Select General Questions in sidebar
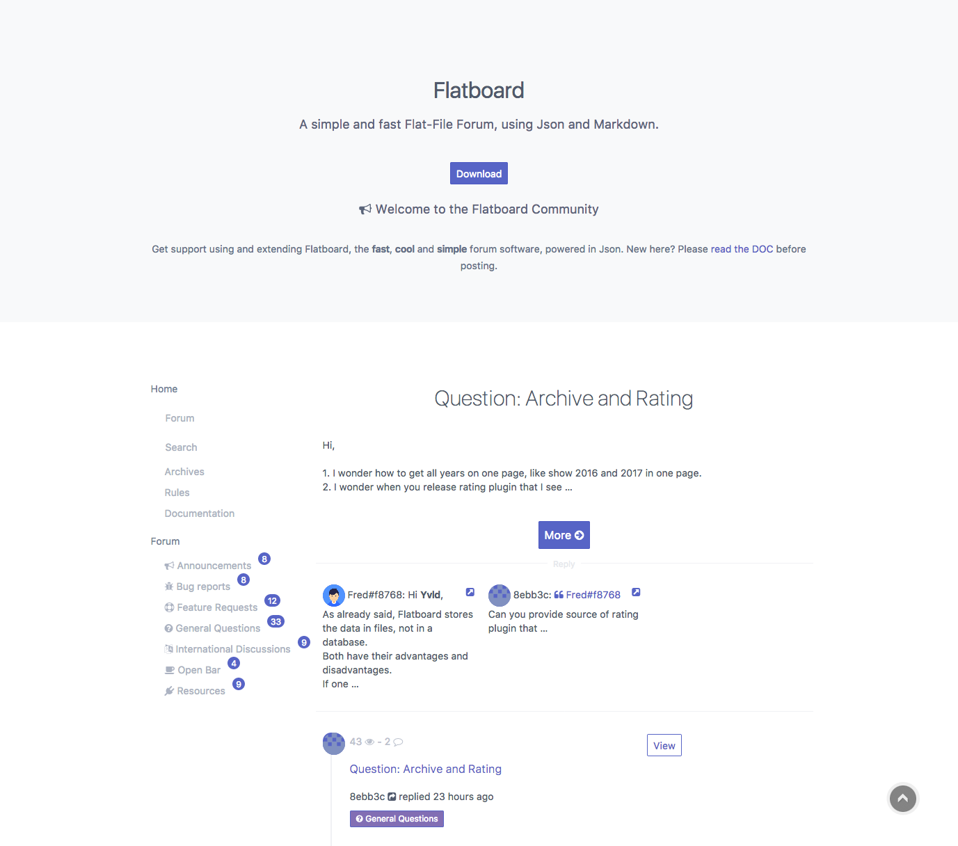Viewport: 958px width, 846px height. 213,628
